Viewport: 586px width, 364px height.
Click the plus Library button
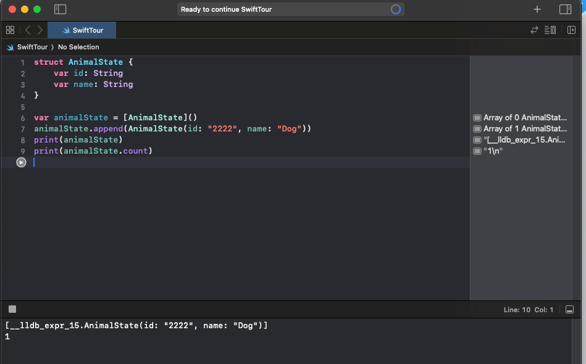tap(537, 9)
